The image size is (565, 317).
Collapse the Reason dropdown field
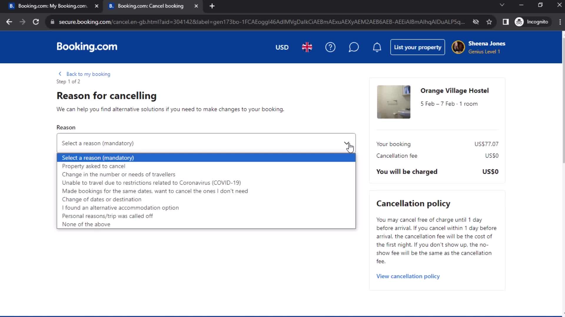click(x=206, y=143)
